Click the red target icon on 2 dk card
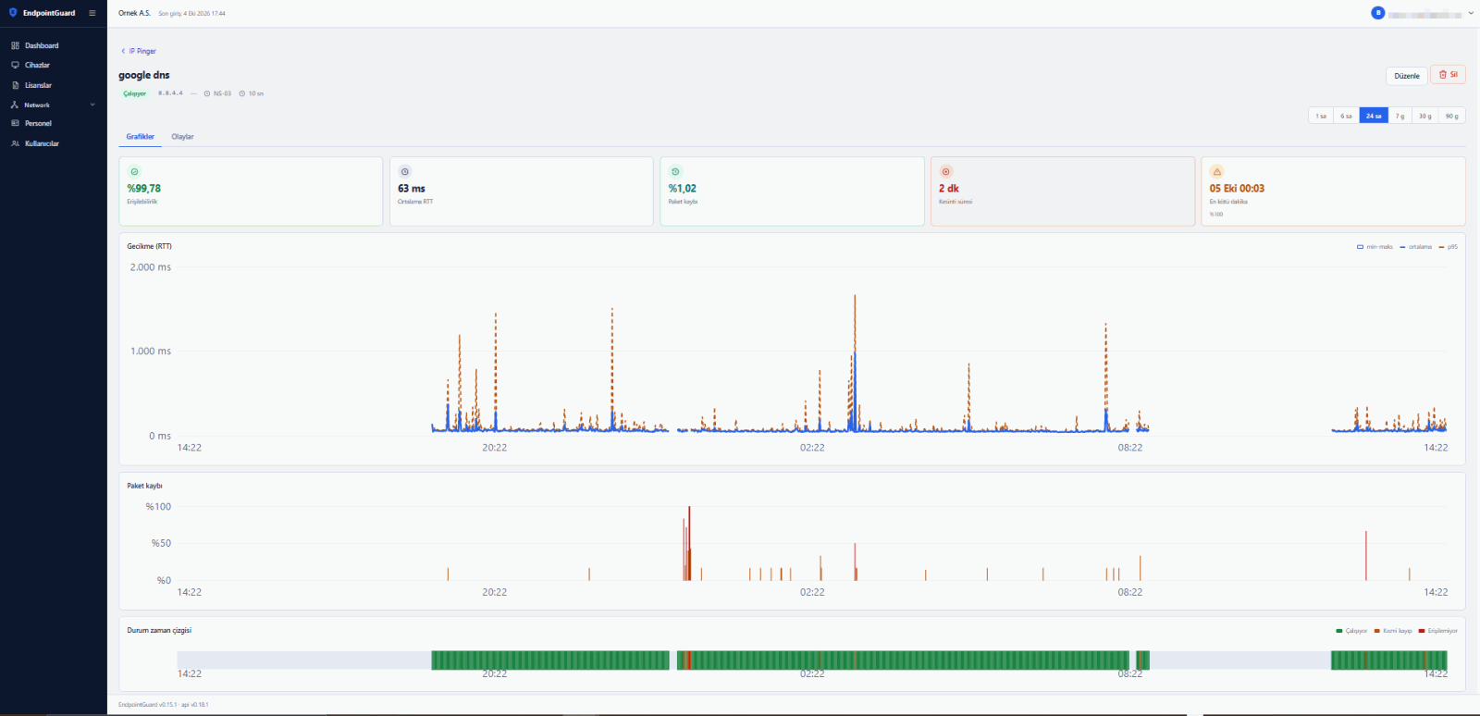1480x716 pixels. click(945, 172)
